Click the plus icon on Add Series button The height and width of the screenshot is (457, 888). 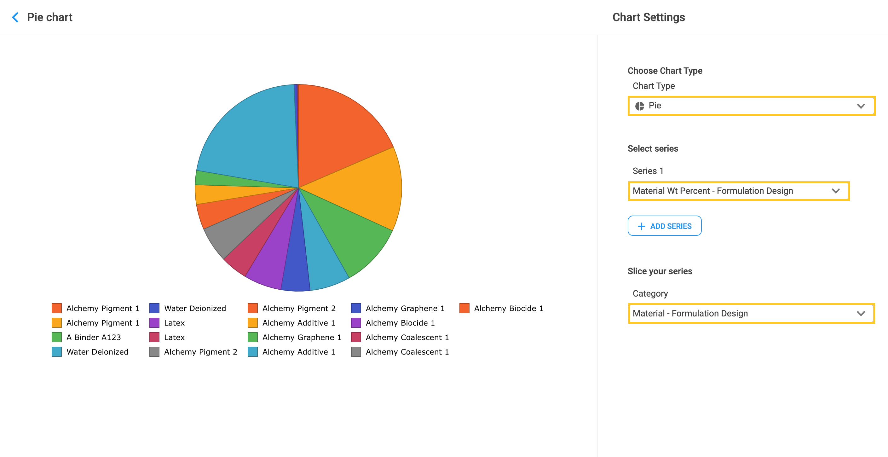(641, 226)
